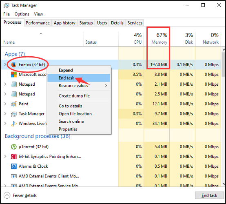Switch to the Performance tab
The height and width of the screenshot is (204, 226).
point(38,23)
